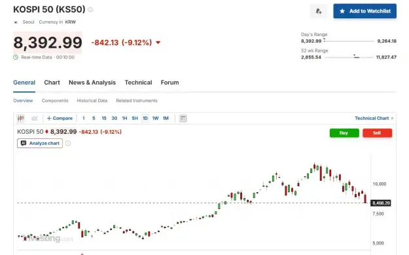
Task: Open the Historical Data sub-tab
Action: click(x=92, y=100)
